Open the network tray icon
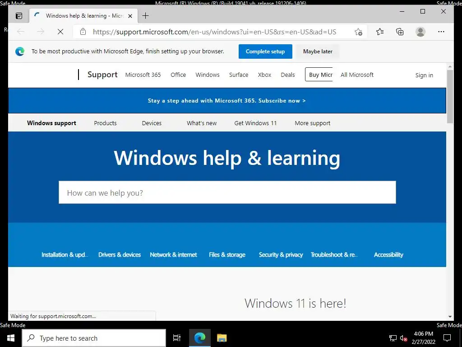The width and height of the screenshot is (462, 347). click(393, 338)
